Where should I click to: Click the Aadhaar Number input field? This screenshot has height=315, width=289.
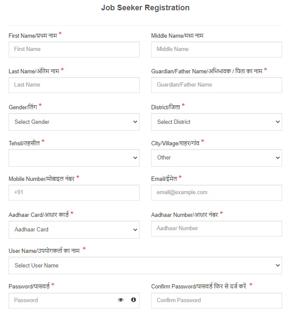[x=216, y=228]
